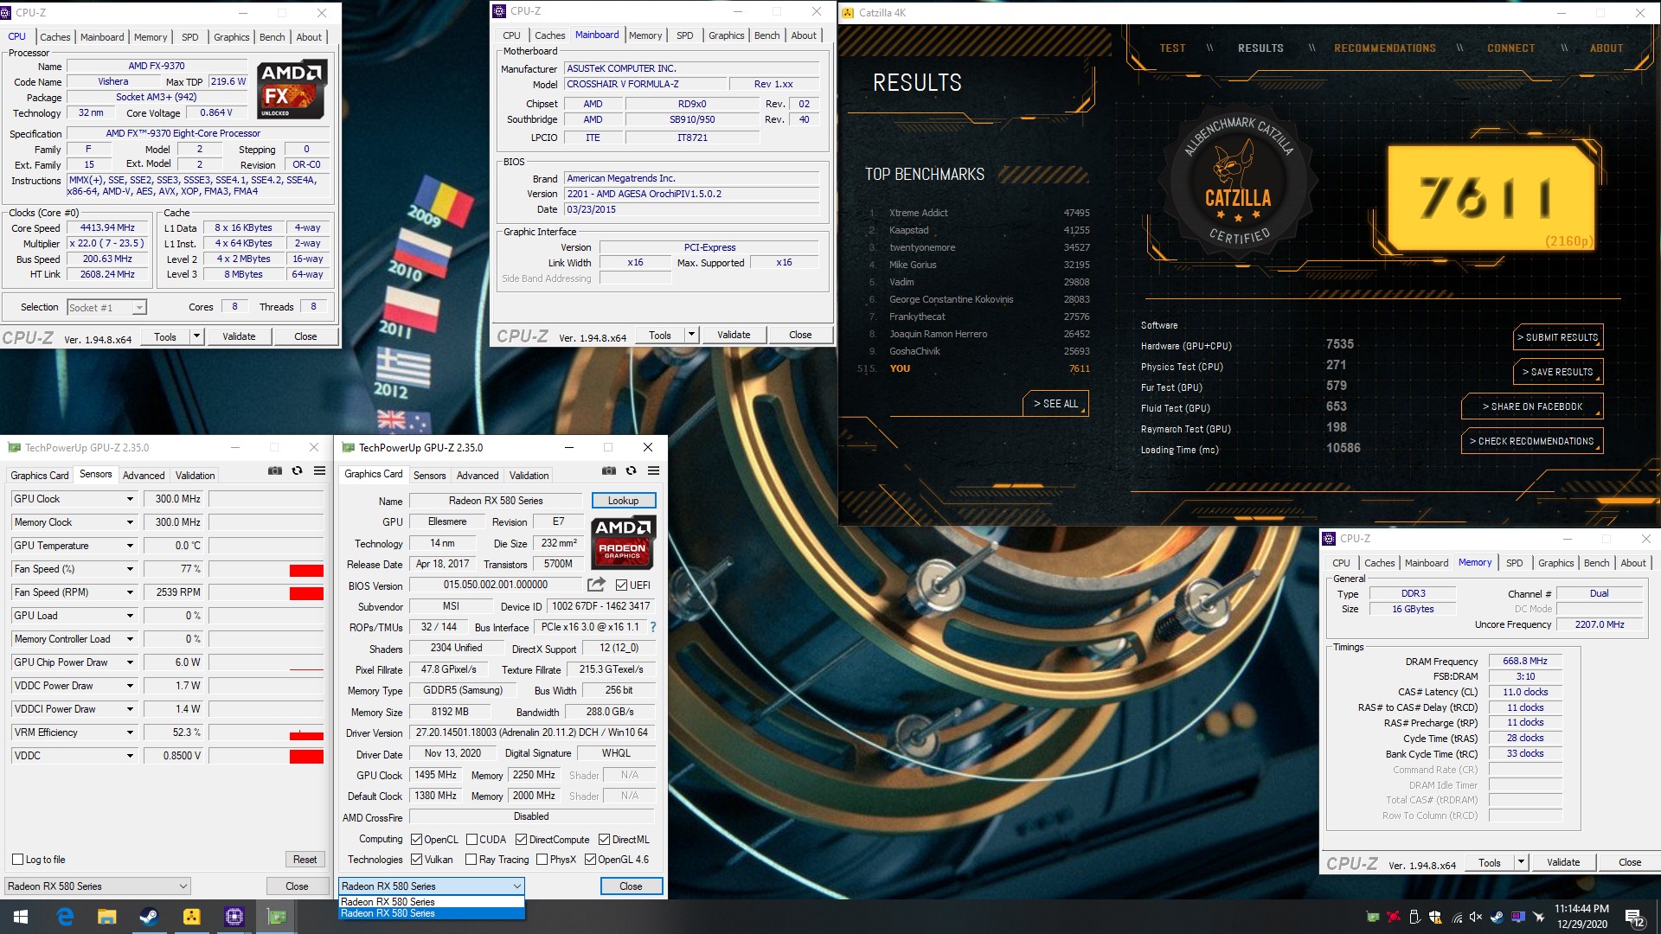The height and width of the screenshot is (934, 1661).
Task: Open RECOMMENDATIONS menu in Catzilla
Action: click(1384, 48)
